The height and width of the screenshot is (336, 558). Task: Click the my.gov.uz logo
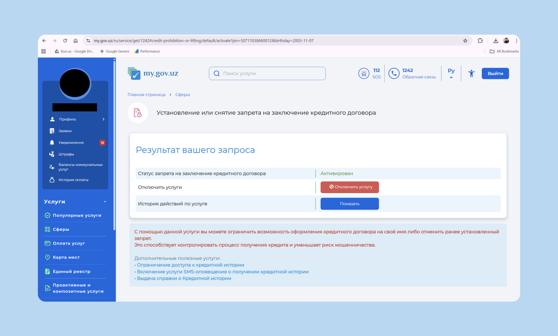153,73
